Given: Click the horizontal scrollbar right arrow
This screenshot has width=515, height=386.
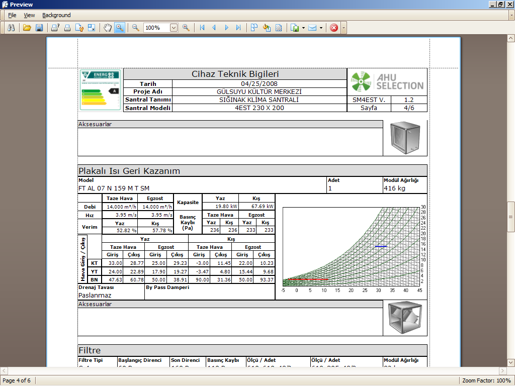Looking at the screenshot, I should 503,370.
